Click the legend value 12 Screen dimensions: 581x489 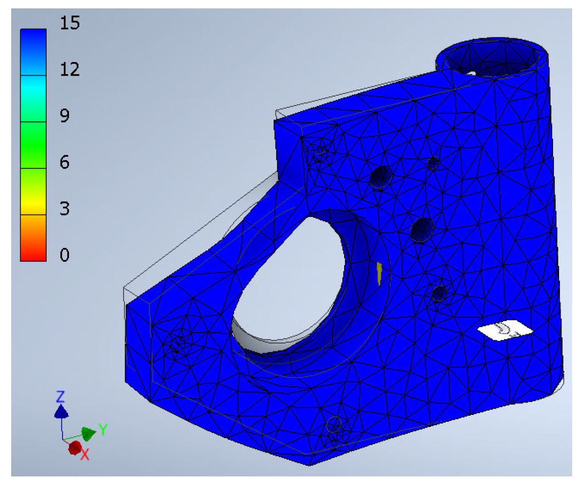click(x=70, y=70)
